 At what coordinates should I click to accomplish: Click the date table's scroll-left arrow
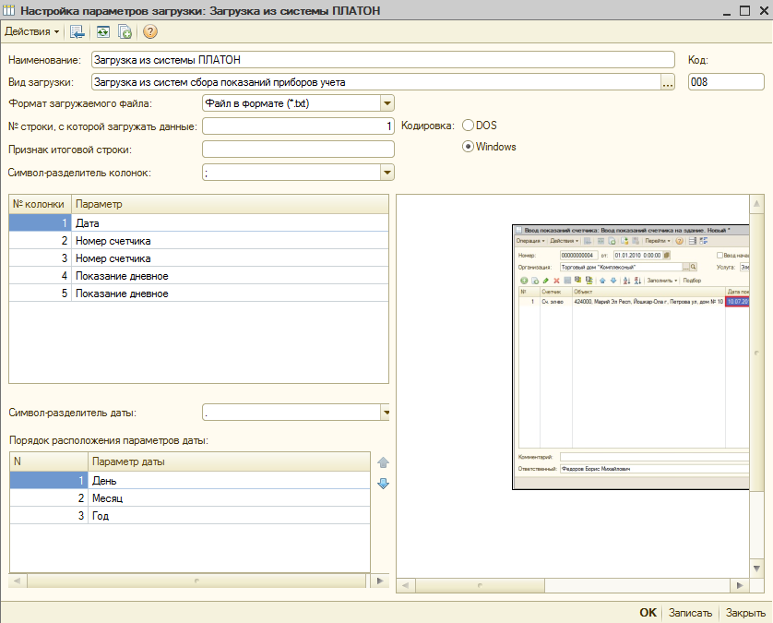coord(18,581)
